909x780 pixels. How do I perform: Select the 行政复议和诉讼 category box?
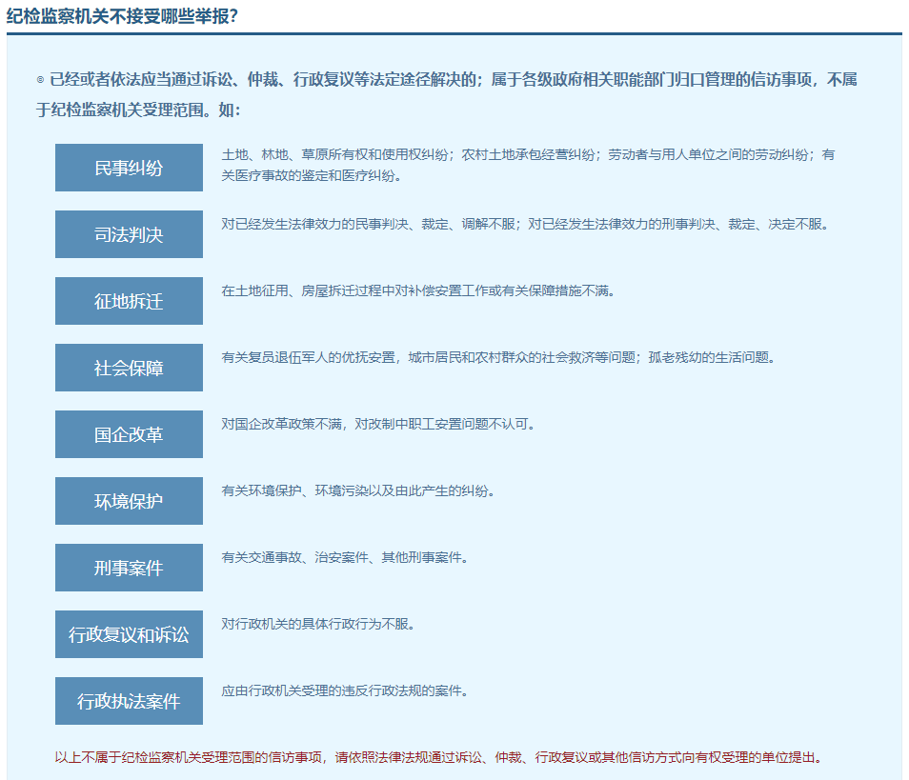click(129, 634)
